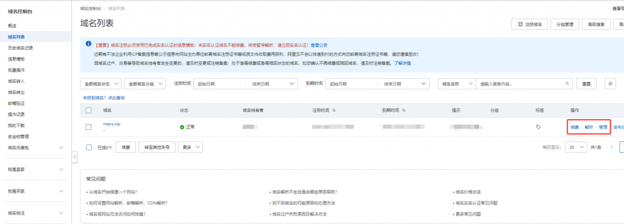Open the 到期时间 date range picker

click(x=377, y=84)
